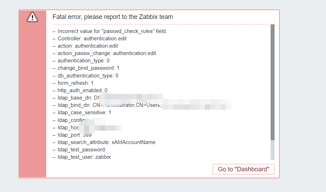The width and height of the screenshot is (326, 192).
Task: Click the "http_auth_enabled: 0" line
Action: click(x=82, y=90)
